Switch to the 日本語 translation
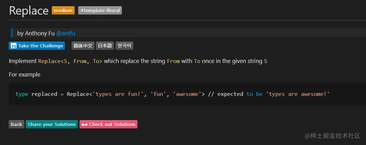This screenshot has height=145, width=366. pos(105,46)
